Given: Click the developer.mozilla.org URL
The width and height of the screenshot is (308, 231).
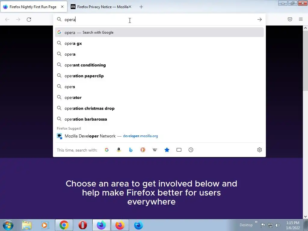Looking at the screenshot, I should pos(140,136).
